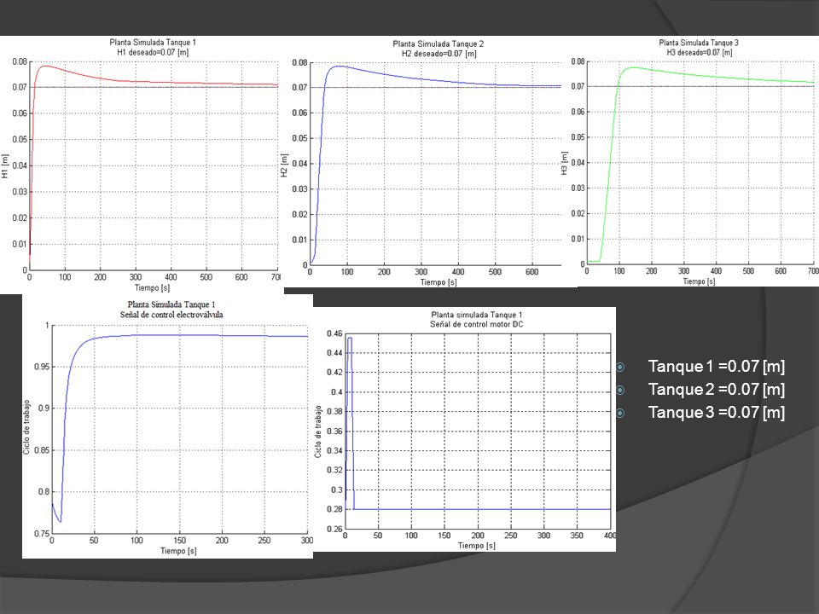Click the 350 tick on motor DC time axis

pos(577,536)
